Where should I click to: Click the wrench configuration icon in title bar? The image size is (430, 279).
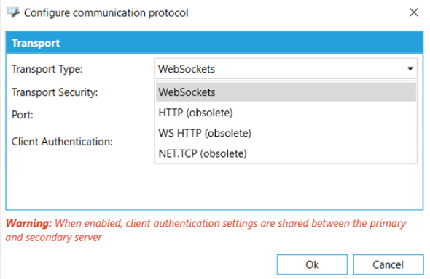(x=13, y=12)
